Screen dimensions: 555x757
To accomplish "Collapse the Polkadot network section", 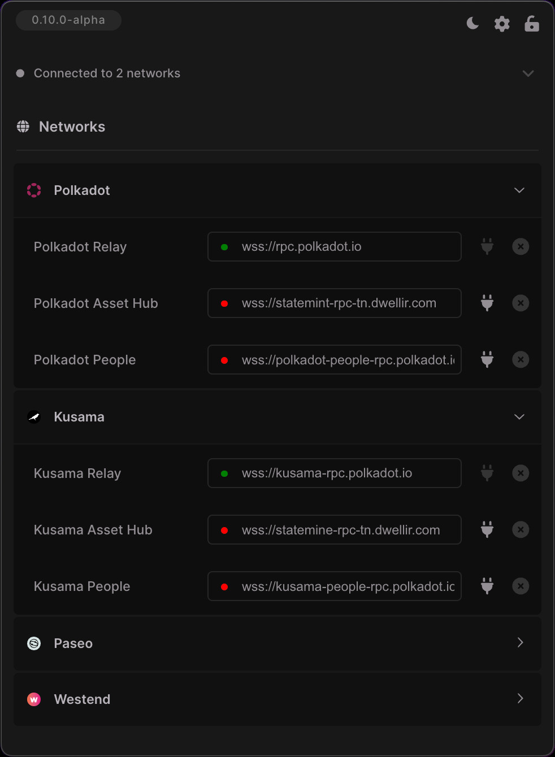I will 519,190.
